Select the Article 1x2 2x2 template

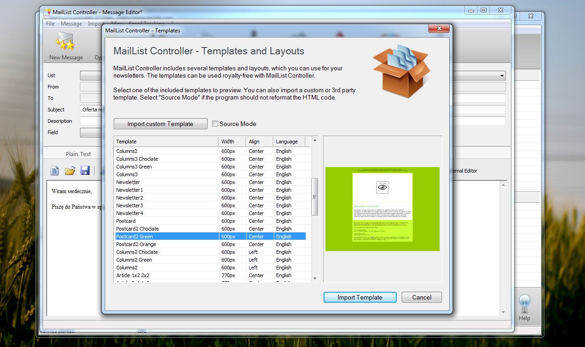click(210, 275)
